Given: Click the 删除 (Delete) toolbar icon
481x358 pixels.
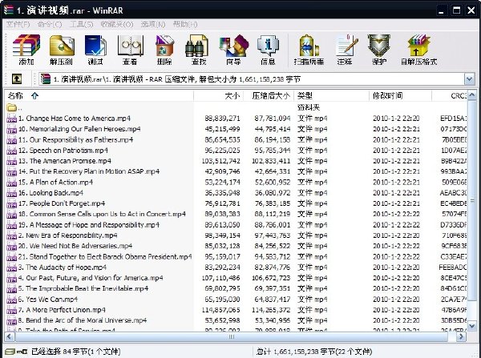Looking at the screenshot, I should (x=164, y=46).
